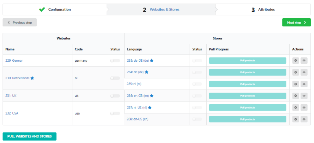Click the circular action icon for store 283: de-DE
The width and height of the screenshot is (314, 143).
click(x=295, y=61)
